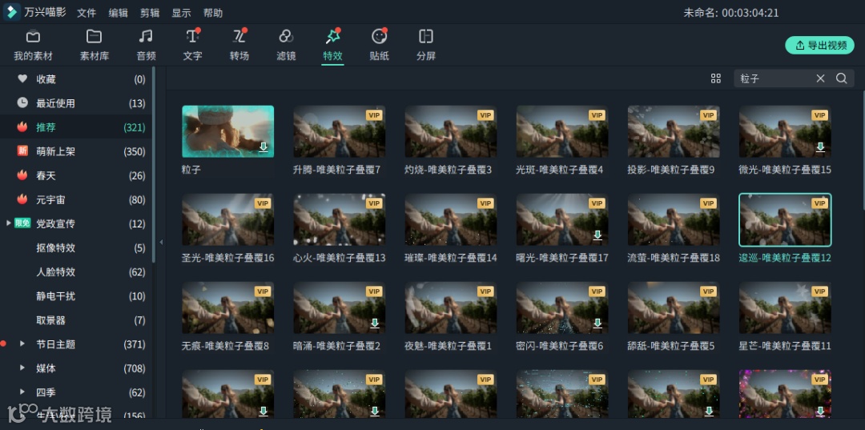Switch to the 文字 text tab
The image size is (865, 430).
[192, 45]
